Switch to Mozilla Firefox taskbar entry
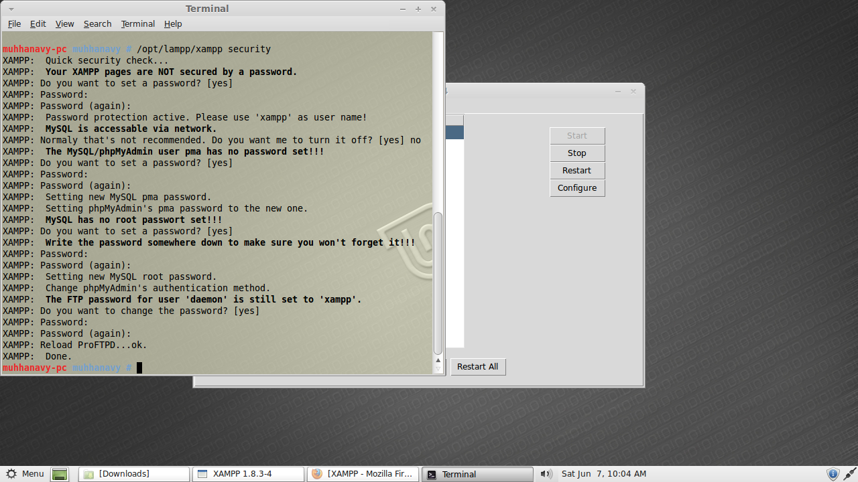Screen dimensions: 858x482 [x=363, y=474]
